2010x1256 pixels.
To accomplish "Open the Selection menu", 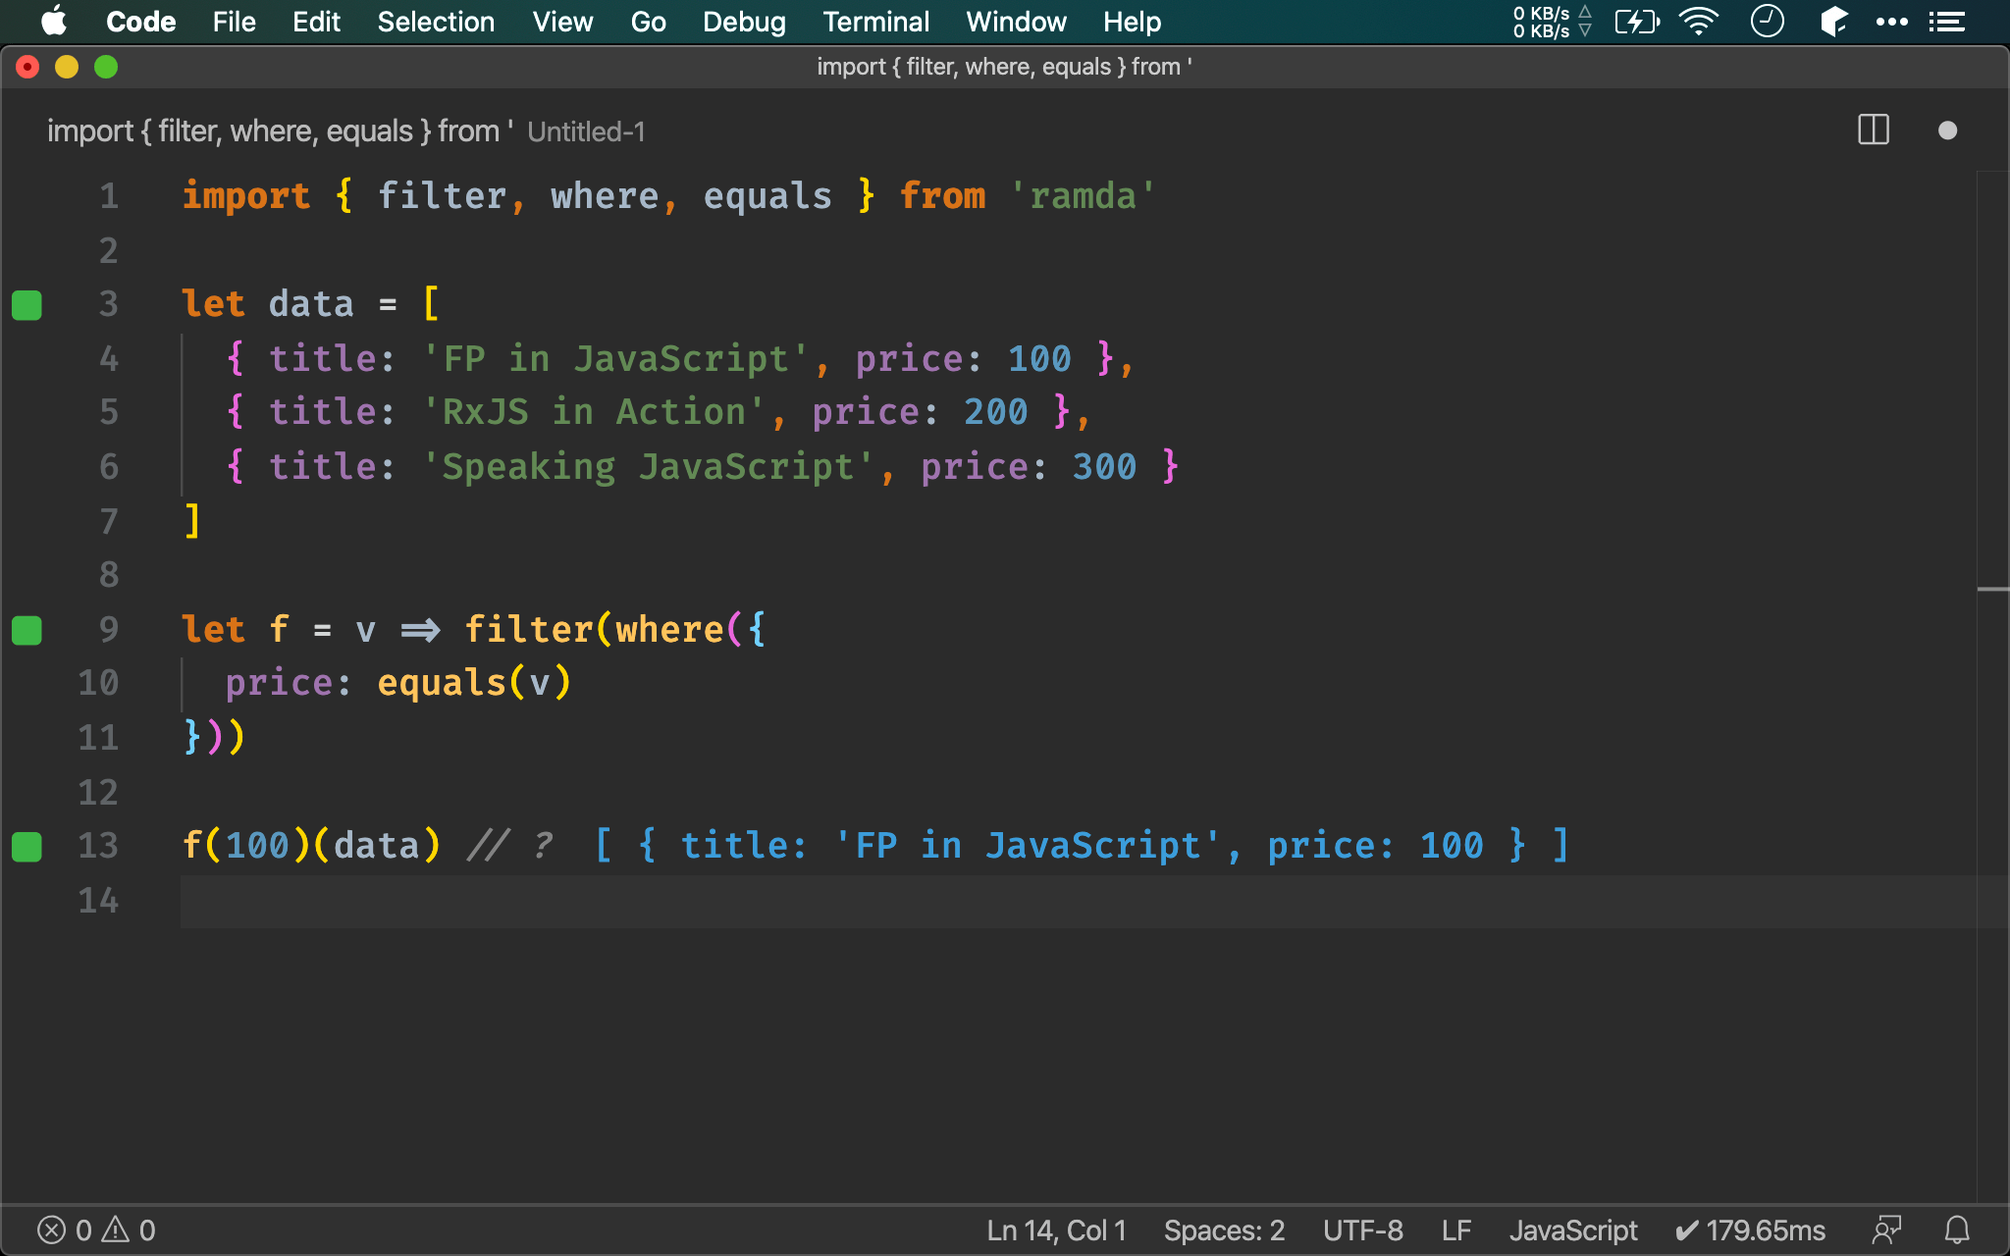I will coord(436,22).
